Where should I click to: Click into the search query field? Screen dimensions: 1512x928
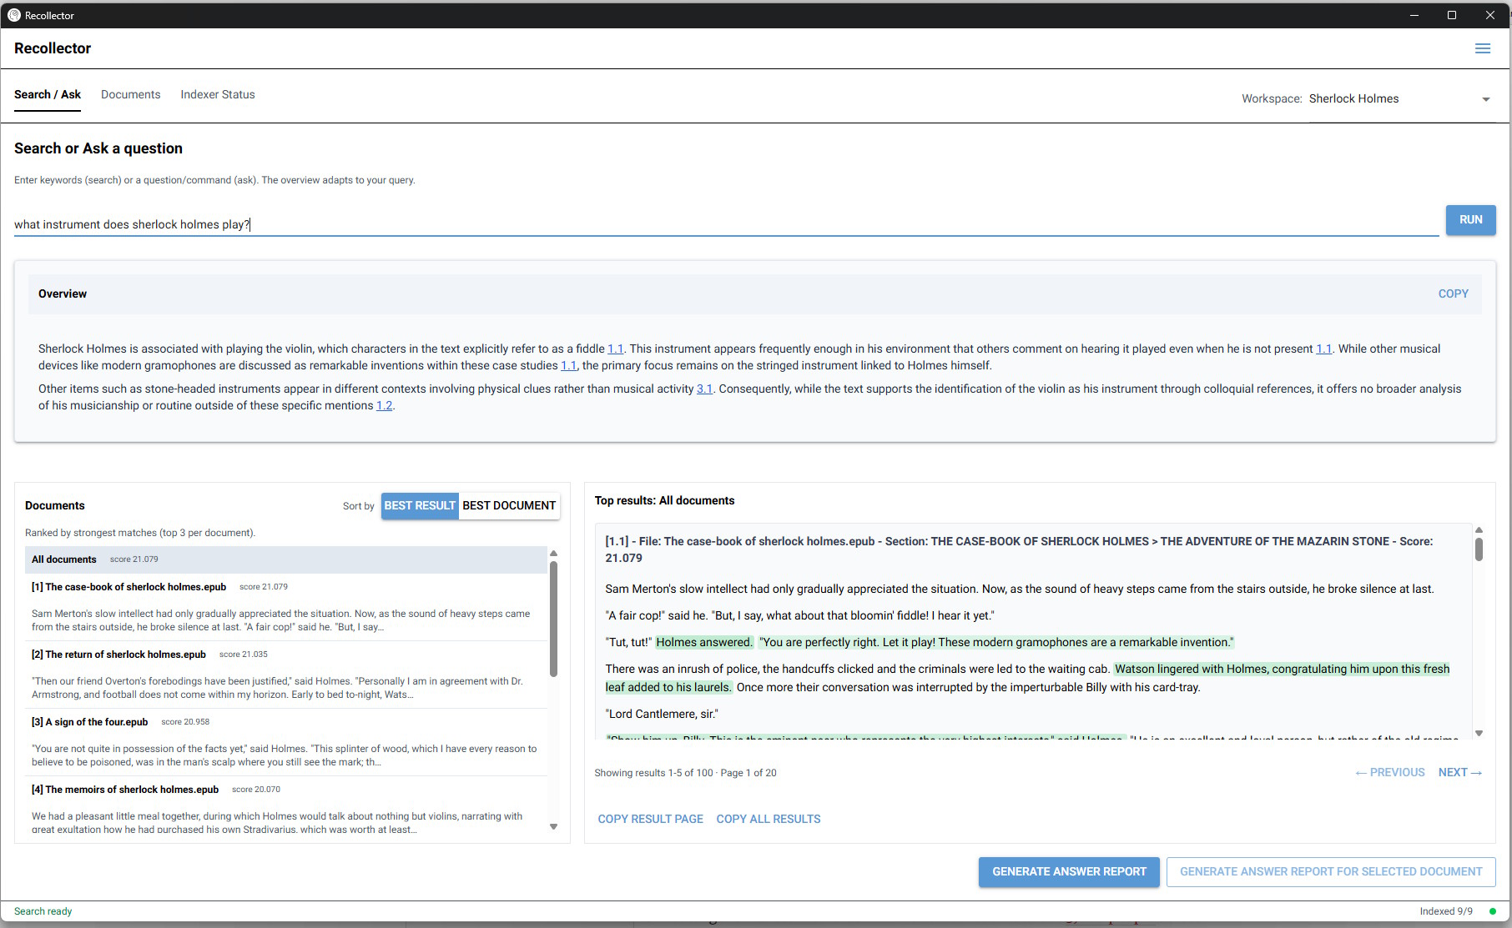tap(726, 224)
